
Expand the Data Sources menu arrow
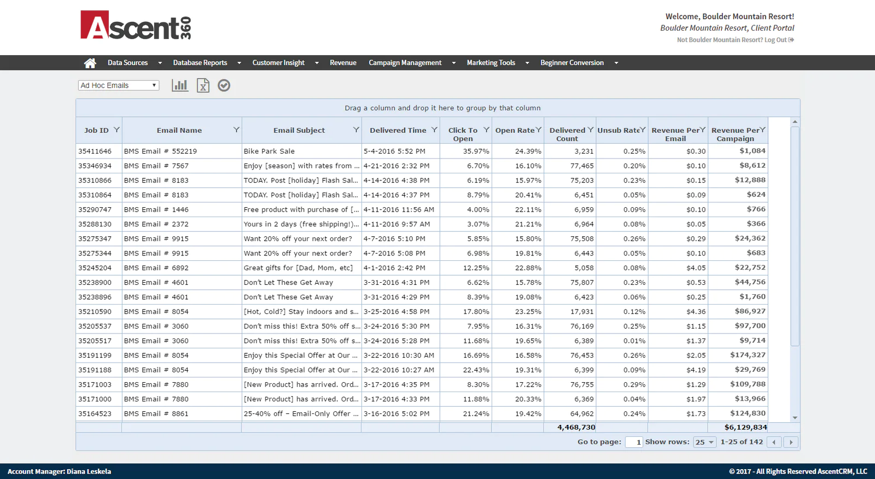pos(160,63)
